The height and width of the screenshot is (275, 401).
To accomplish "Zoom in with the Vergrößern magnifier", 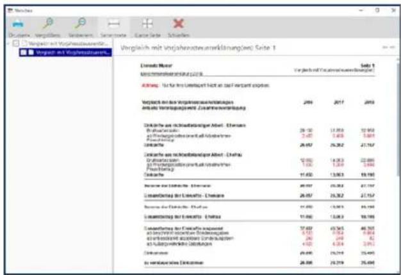I will point(48,24).
